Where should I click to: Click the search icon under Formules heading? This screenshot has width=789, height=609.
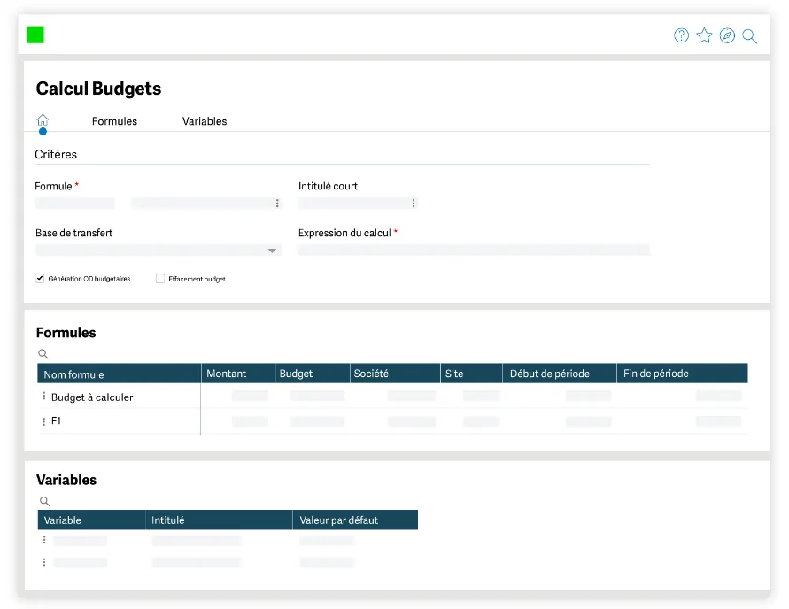[43, 354]
